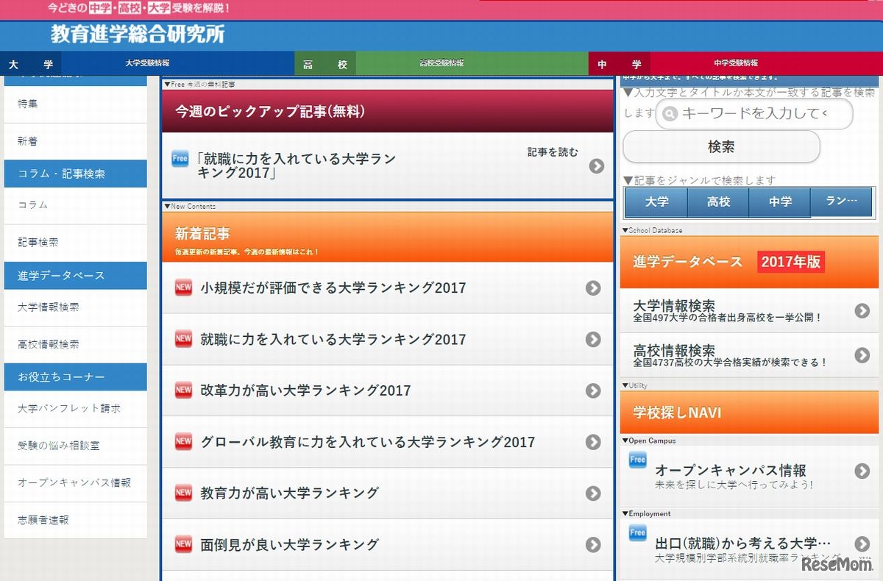The height and width of the screenshot is (581, 883).
Task: Select the 高校受験情報 green tab
Action: coord(441,63)
